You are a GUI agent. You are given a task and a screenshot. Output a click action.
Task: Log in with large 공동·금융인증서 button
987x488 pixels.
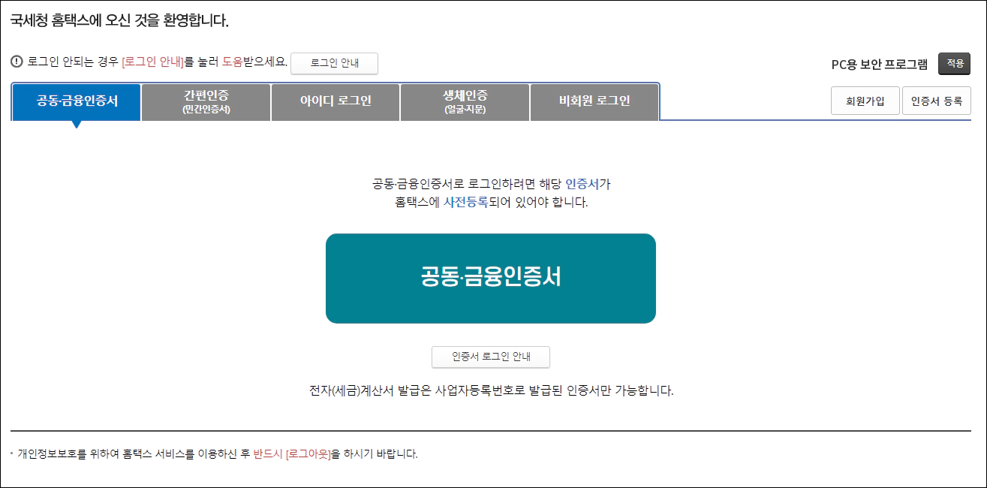point(491,279)
